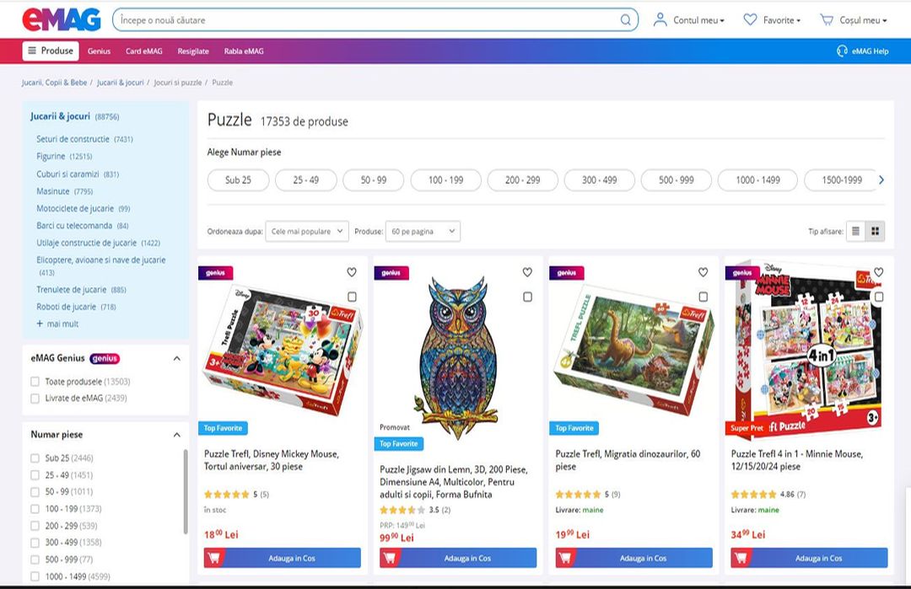
Task: Select the Sub 25 pieces chip
Action: (x=238, y=179)
